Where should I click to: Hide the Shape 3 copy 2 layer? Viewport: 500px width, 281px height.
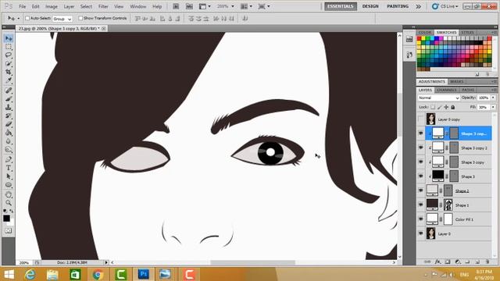click(421, 148)
